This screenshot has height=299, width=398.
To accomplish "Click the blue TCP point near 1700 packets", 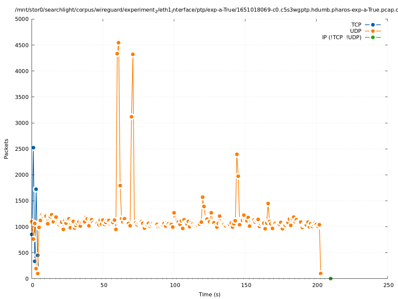I will (x=36, y=189).
